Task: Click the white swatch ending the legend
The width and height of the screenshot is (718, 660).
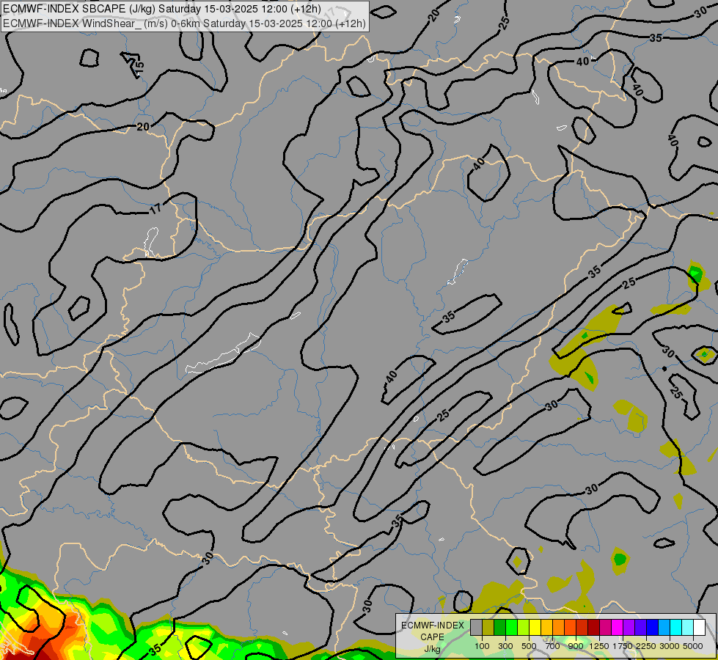Action: pos(700,628)
